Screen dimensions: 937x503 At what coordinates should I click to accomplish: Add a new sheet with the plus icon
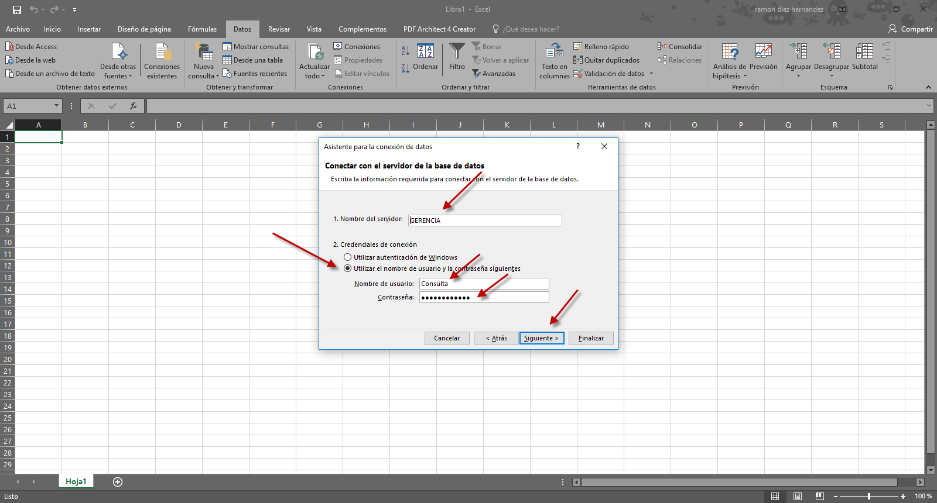coord(118,482)
